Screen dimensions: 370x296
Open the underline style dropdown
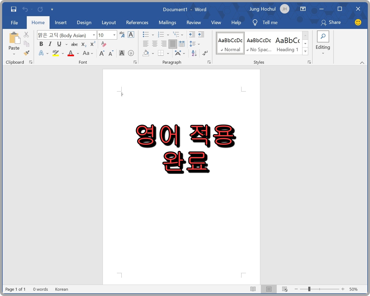point(67,44)
